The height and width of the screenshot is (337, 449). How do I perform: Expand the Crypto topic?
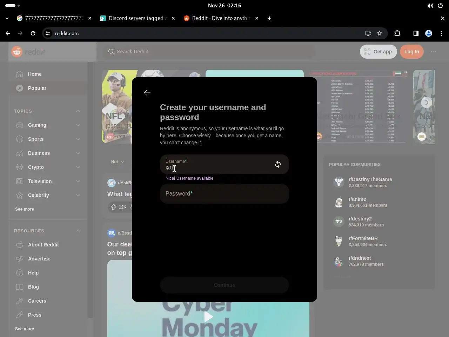[78, 167]
